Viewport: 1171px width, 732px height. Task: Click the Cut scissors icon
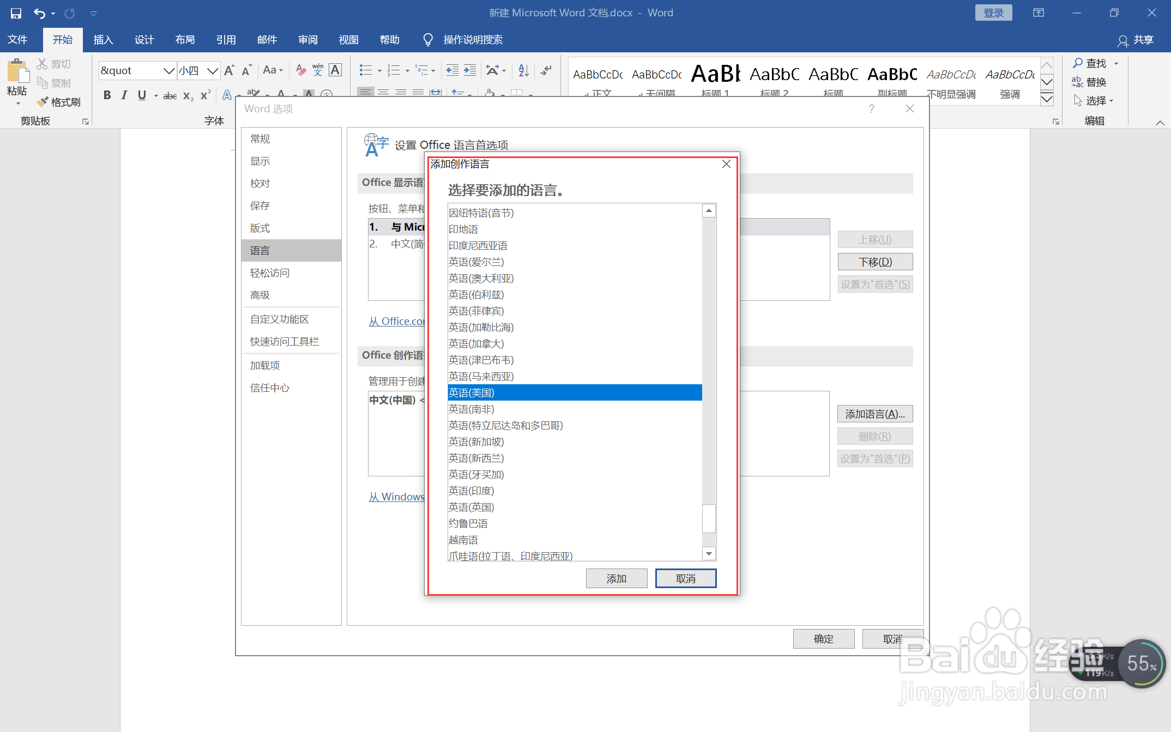(42, 64)
